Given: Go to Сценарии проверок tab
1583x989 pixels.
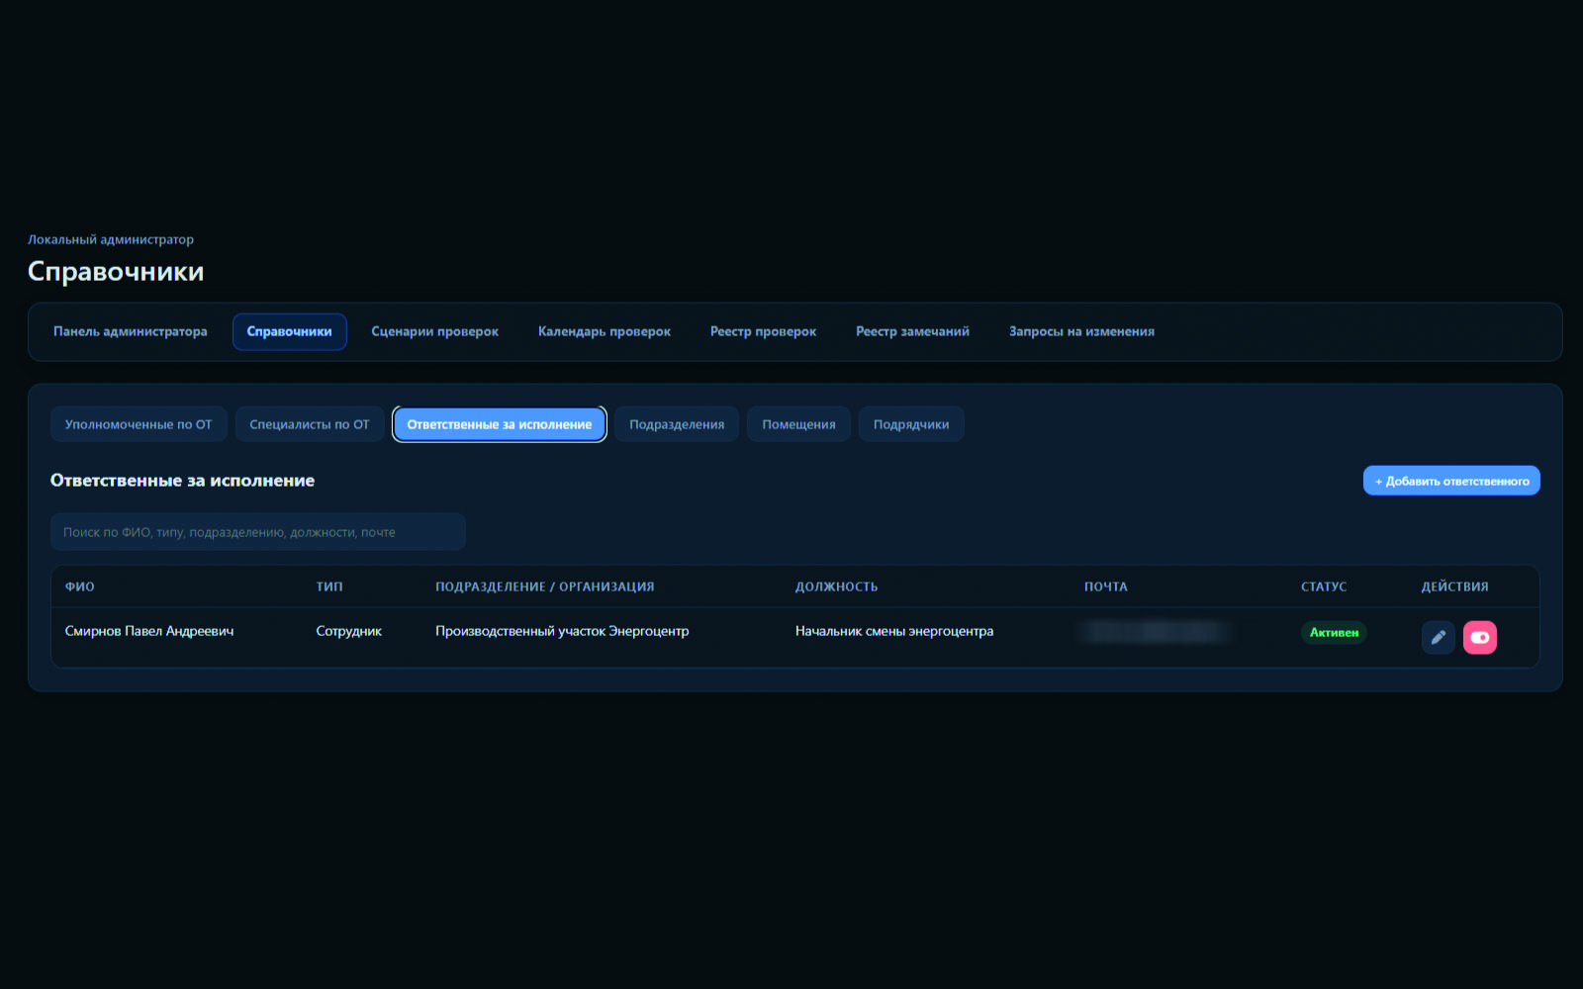Looking at the screenshot, I should [x=435, y=332].
